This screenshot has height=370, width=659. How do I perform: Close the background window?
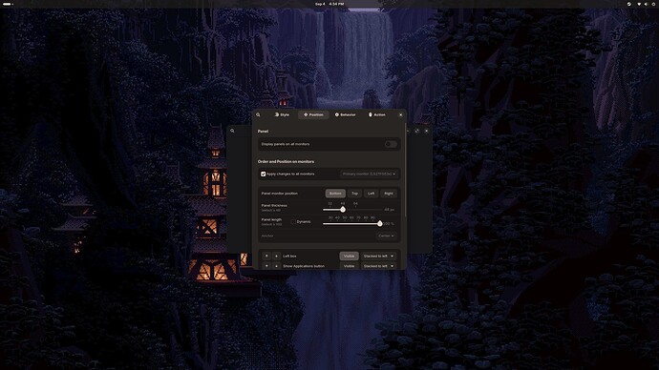426,131
